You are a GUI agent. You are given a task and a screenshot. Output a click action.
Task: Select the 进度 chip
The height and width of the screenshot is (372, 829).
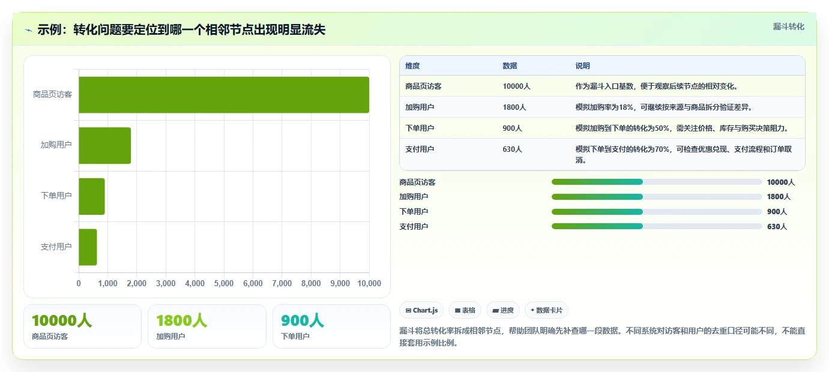[503, 310]
